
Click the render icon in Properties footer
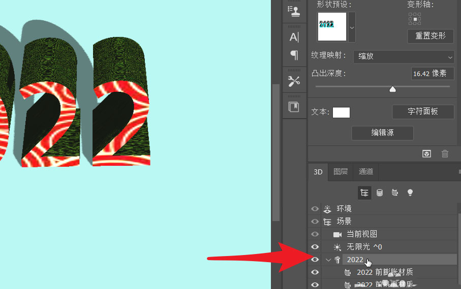click(x=426, y=154)
